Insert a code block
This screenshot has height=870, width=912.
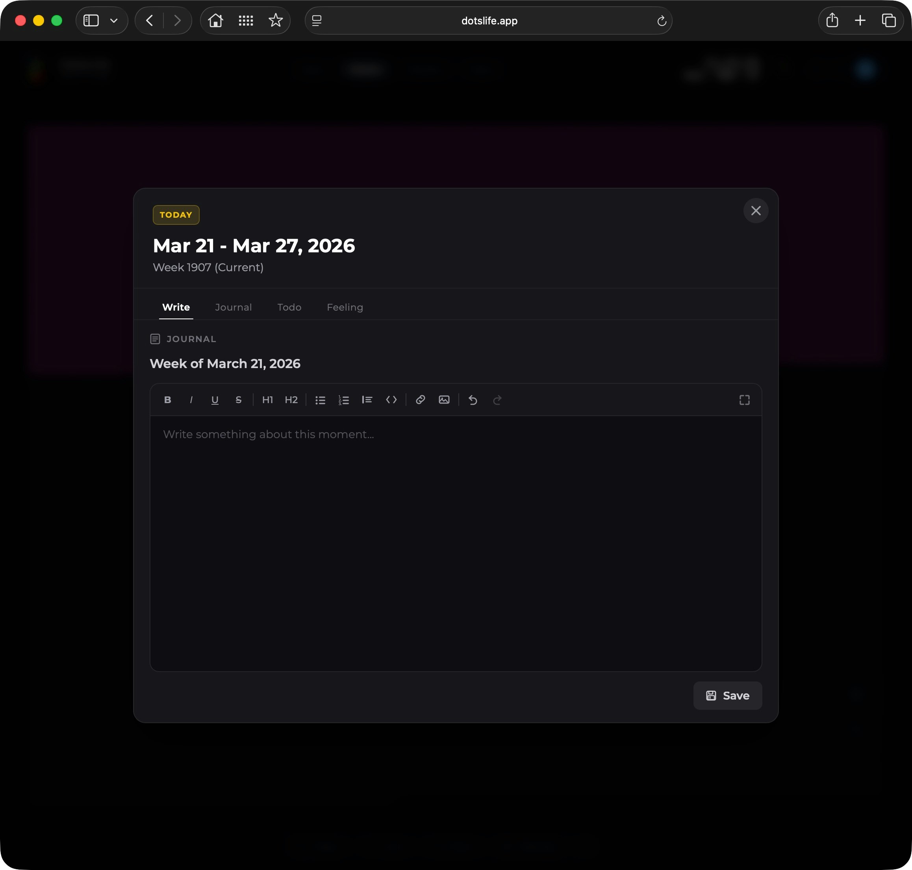pyautogui.click(x=391, y=400)
